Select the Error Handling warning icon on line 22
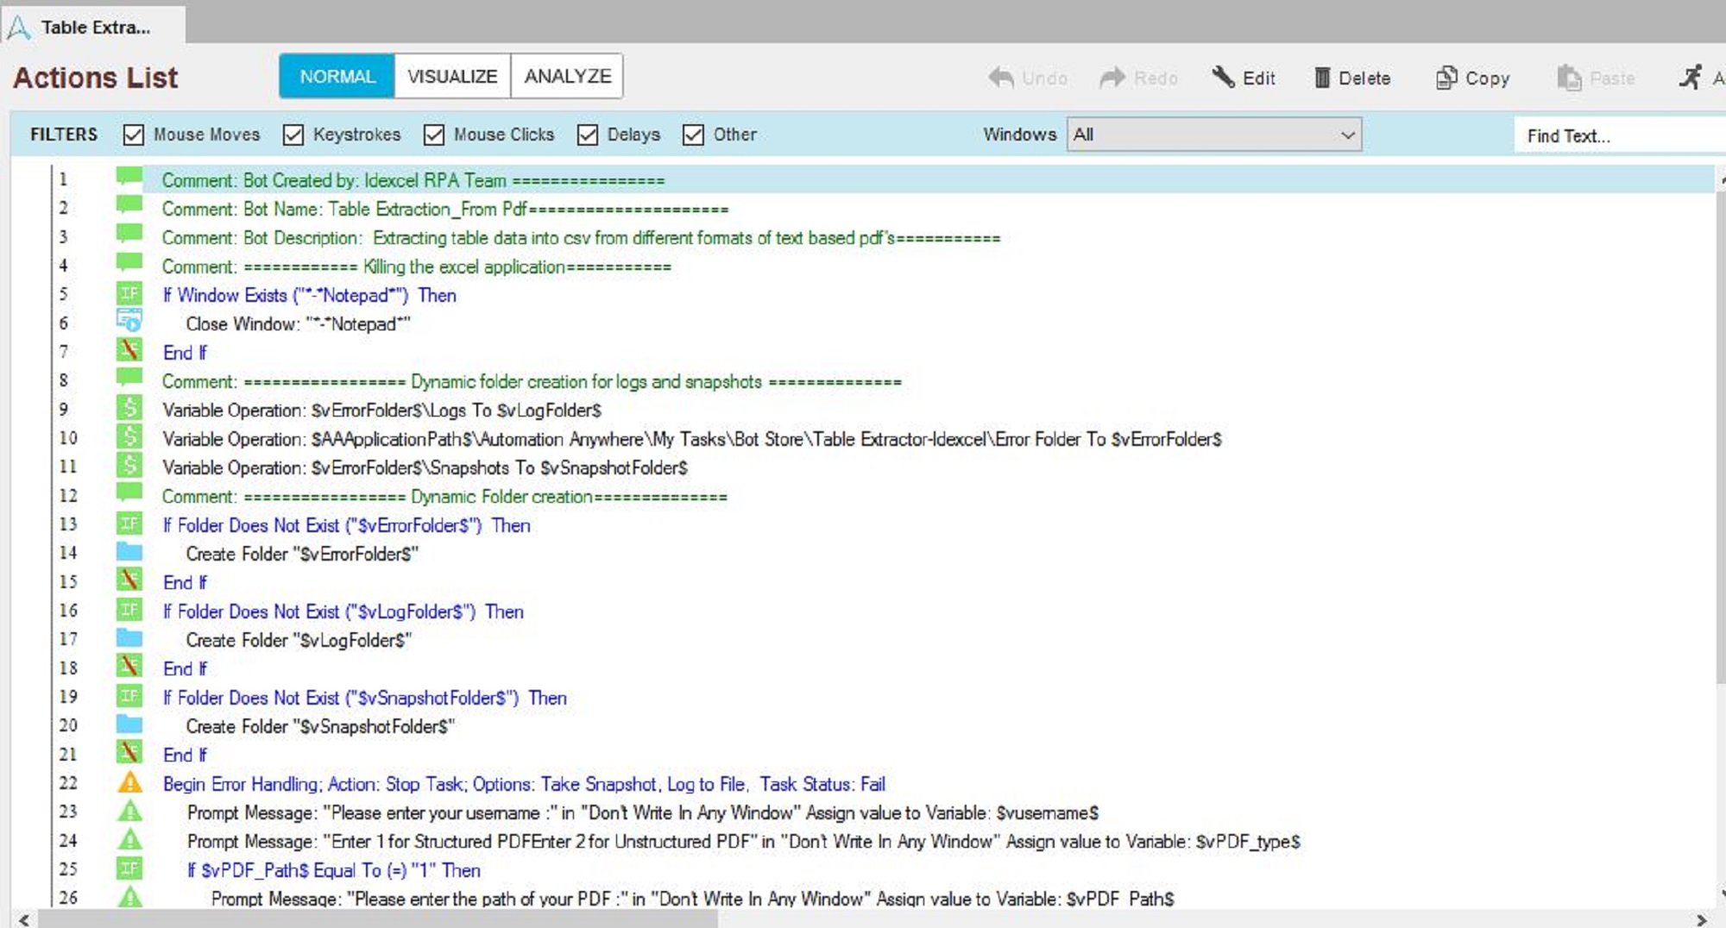This screenshot has width=1726, height=928. (x=129, y=783)
